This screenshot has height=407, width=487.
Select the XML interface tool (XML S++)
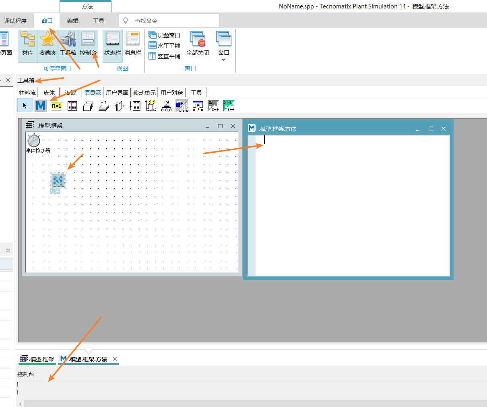[x=229, y=105]
